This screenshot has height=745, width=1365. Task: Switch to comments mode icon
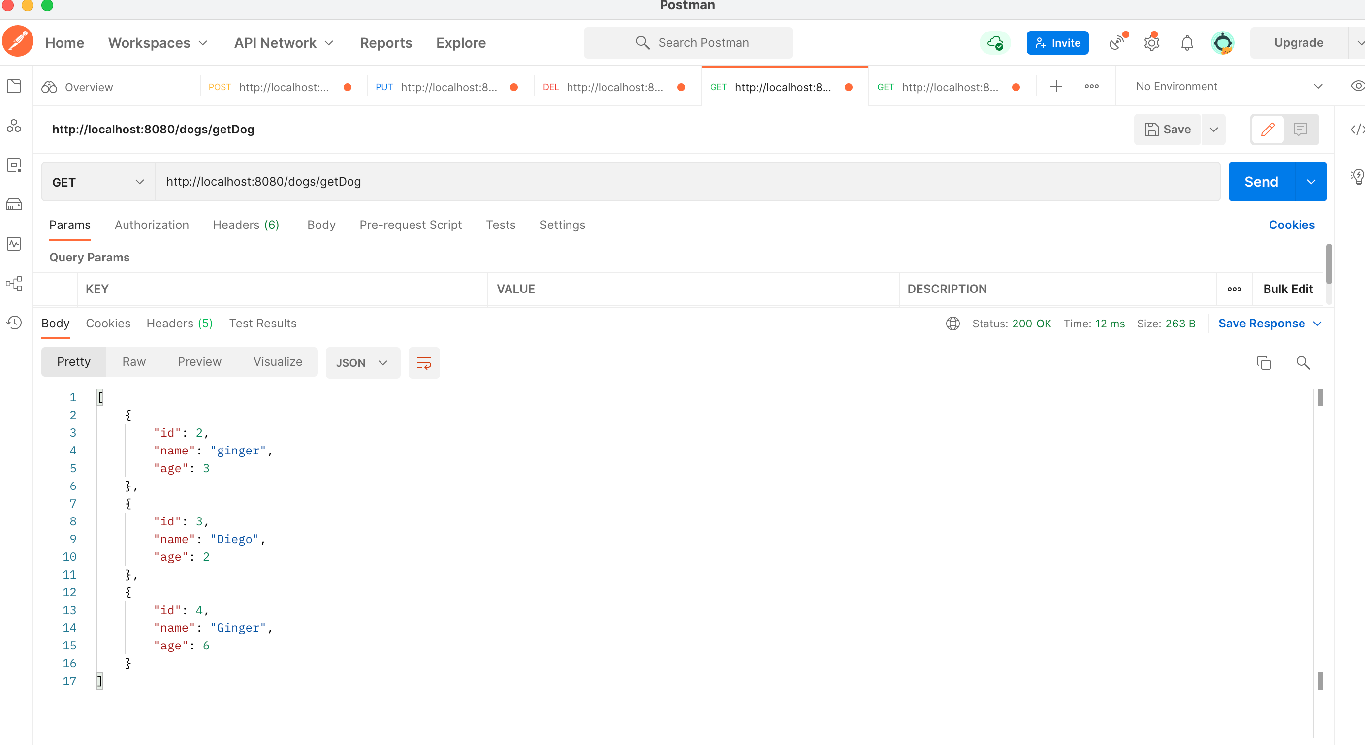[x=1301, y=130]
